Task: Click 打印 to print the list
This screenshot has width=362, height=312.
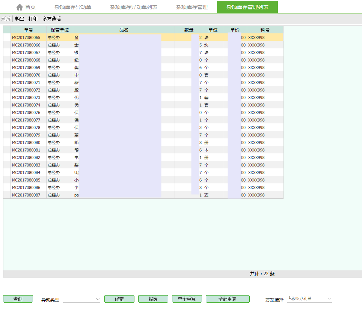Action: click(33, 19)
